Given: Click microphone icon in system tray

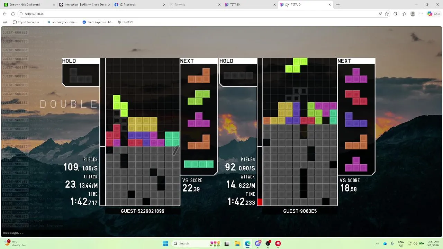Looking at the screenshot, I should pos(392,243).
